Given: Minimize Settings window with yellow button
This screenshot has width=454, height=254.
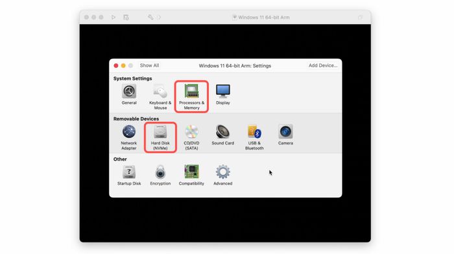Looking at the screenshot, I should click(x=123, y=65).
